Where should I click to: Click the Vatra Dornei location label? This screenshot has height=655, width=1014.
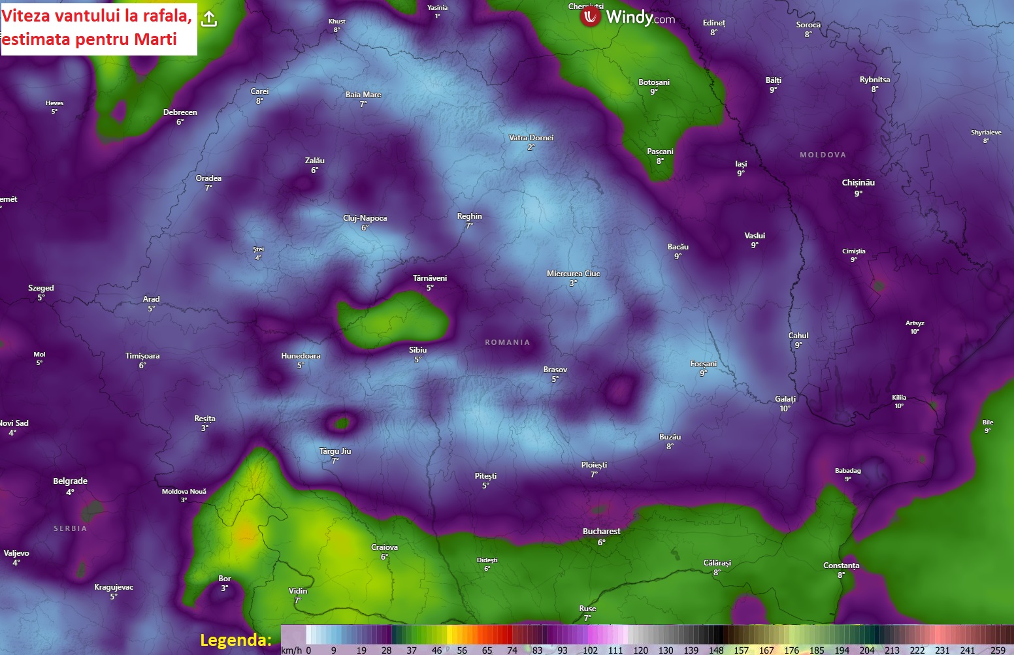coord(531,138)
